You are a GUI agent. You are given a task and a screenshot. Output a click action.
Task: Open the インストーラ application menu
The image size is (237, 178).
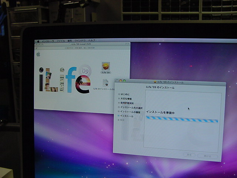(x=48, y=41)
